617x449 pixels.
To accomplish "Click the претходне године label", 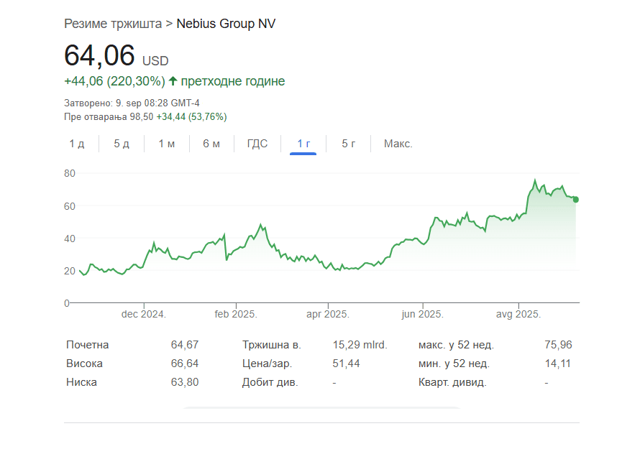I will 233,81.
